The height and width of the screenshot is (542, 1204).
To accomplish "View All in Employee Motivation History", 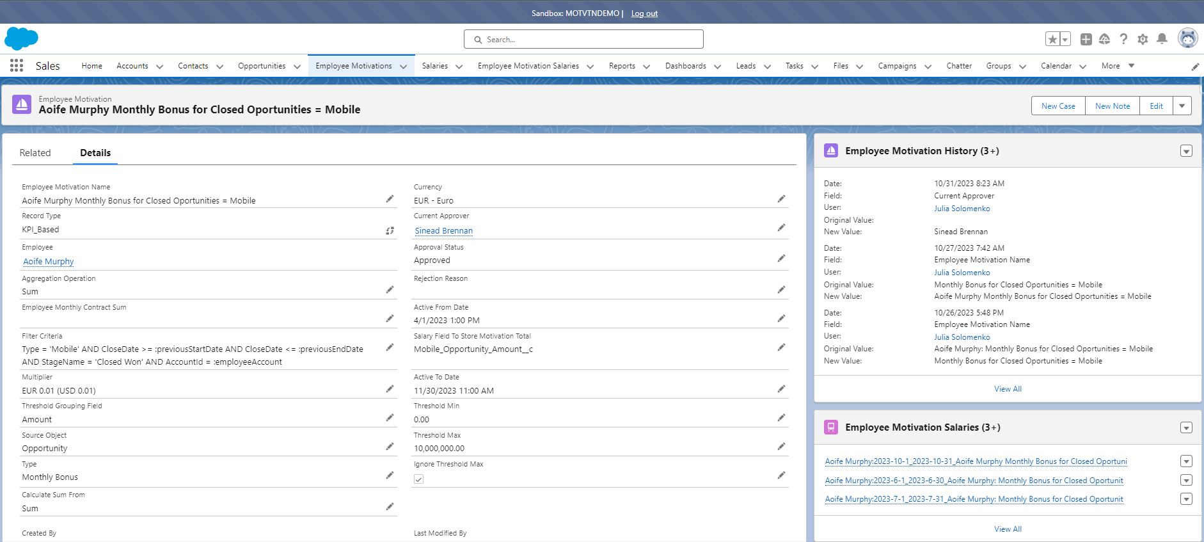I will tap(1008, 389).
